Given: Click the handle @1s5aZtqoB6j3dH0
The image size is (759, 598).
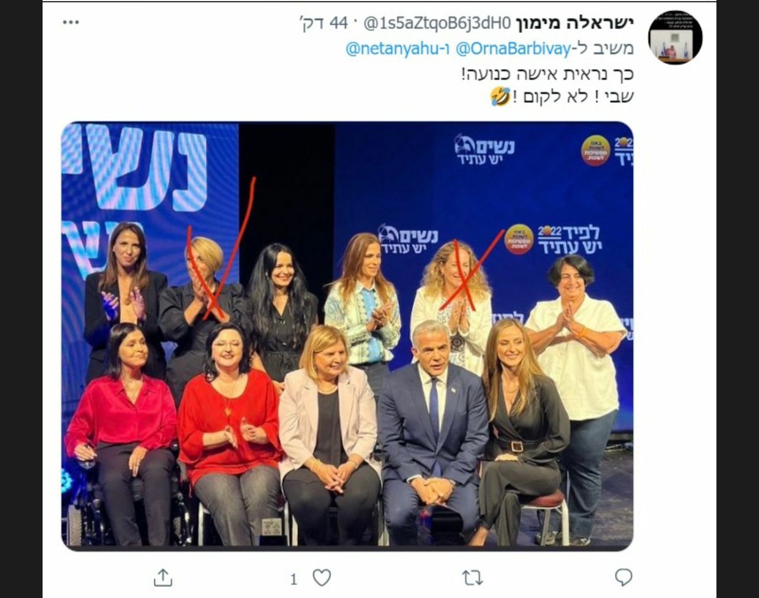Looking at the screenshot, I should tap(436, 23).
